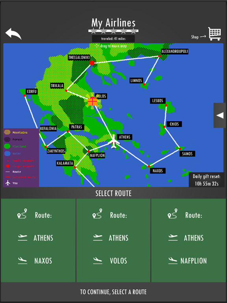The width and height of the screenshot is (227, 303).
Task: Click the traveled: 41 miles counter
Action: [113, 39]
